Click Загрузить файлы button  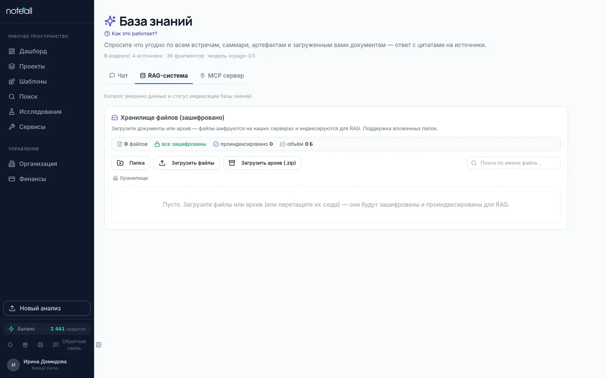pos(186,163)
